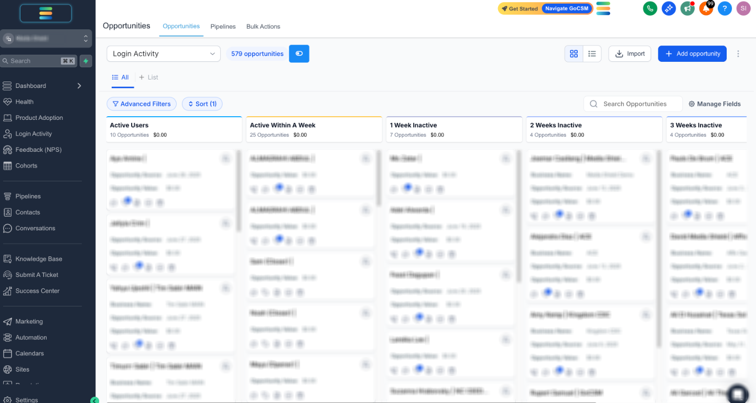
Task: Click the Add opportunity button
Action: pos(692,53)
